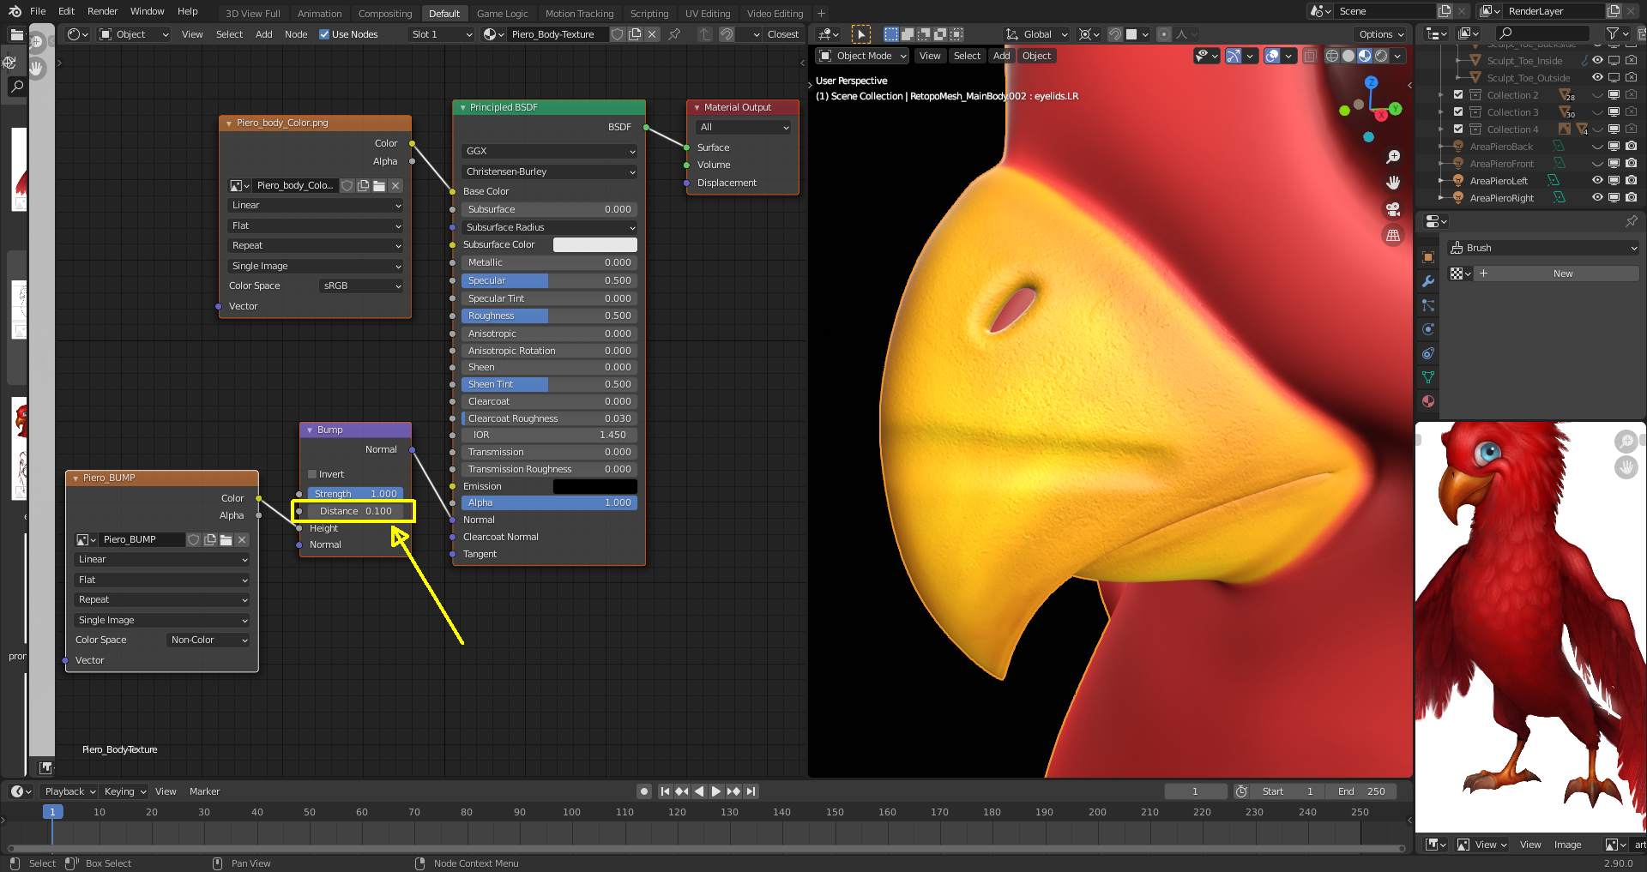Enable Invert in the Bump node

[x=312, y=474]
